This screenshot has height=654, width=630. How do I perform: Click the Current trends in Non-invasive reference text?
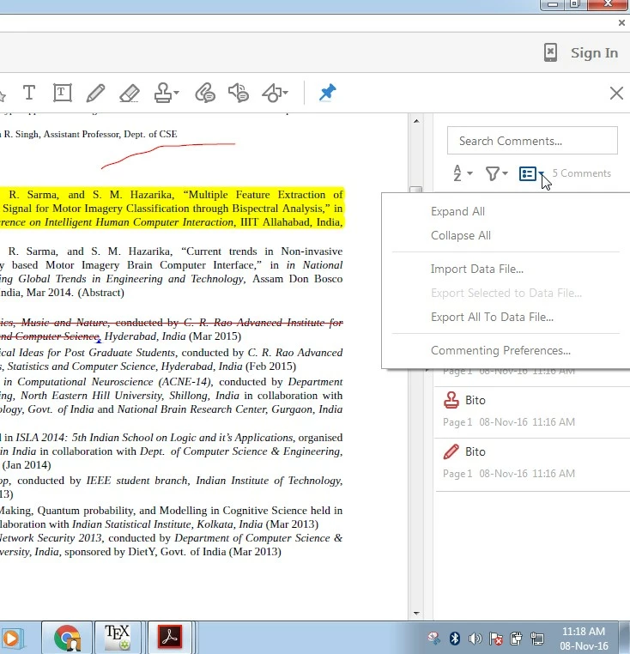pyautogui.click(x=171, y=272)
